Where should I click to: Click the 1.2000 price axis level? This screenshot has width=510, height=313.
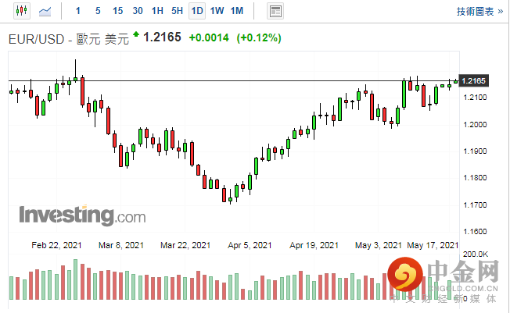476,125
